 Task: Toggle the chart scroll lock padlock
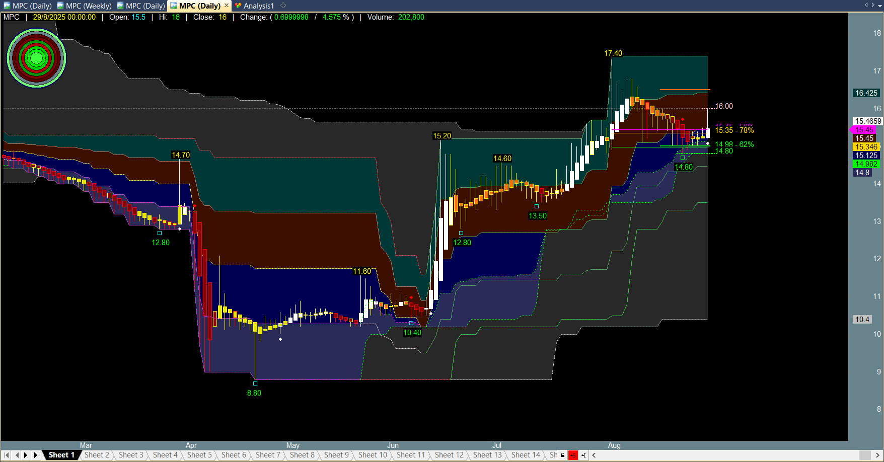coord(563,455)
